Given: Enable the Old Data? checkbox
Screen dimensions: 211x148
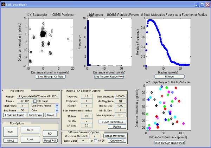Looking at the screenshot, I should (x=35, y=101).
